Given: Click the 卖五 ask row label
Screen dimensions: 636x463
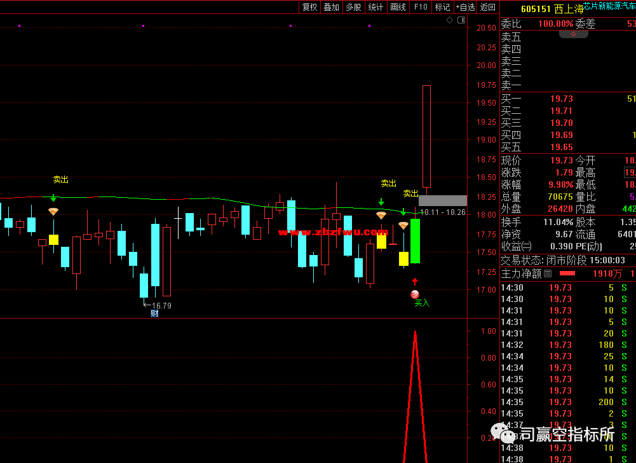Looking at the screenshot, I should 511,38.
